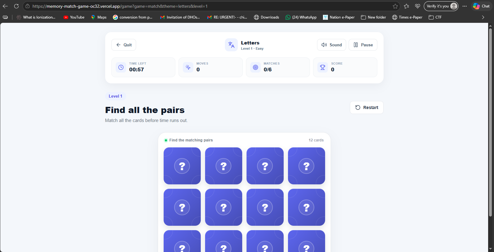Viewport: 494px width, 252px height.
Task: Open the (24) WhatsApp bookmark
Action: [x=301, y=17]
